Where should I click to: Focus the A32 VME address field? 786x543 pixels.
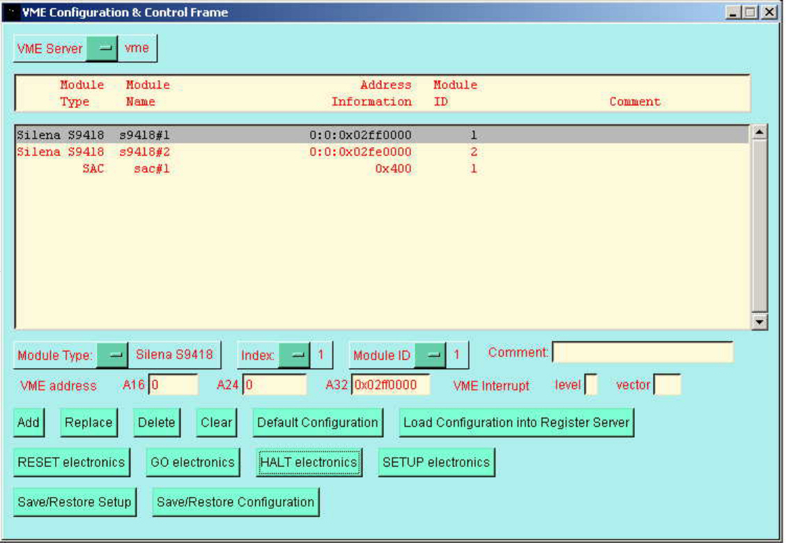coord(390,385)
